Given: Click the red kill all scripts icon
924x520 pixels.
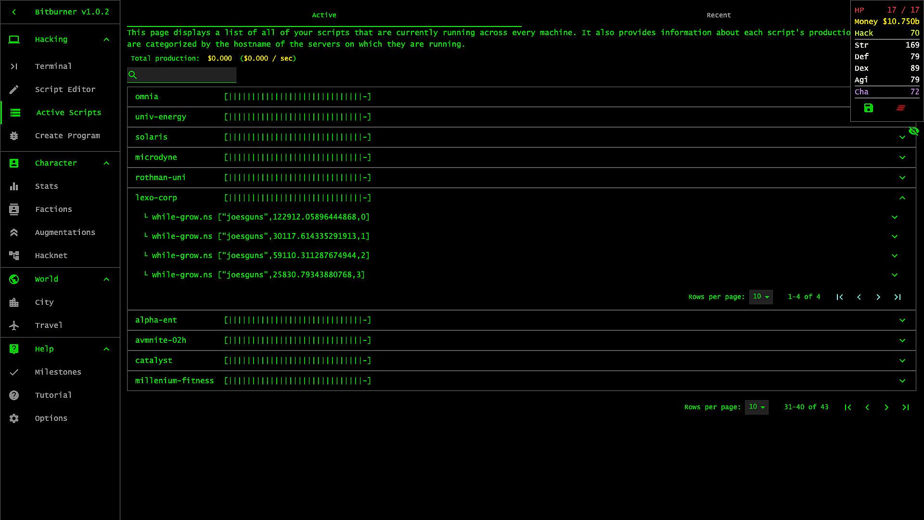Looking at the screenshot, I should pos(901,108).
